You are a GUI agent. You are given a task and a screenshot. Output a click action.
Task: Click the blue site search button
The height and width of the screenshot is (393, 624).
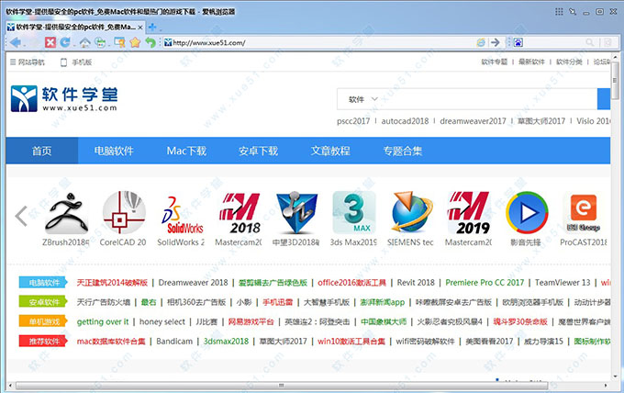click(604, 99)
